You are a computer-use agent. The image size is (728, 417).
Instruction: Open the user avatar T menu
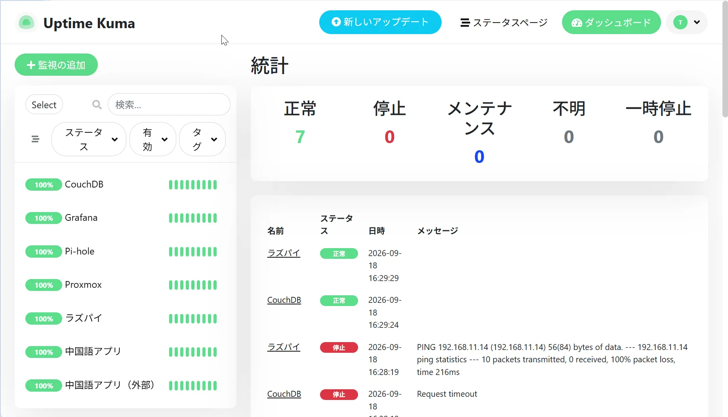pos(687,22)
